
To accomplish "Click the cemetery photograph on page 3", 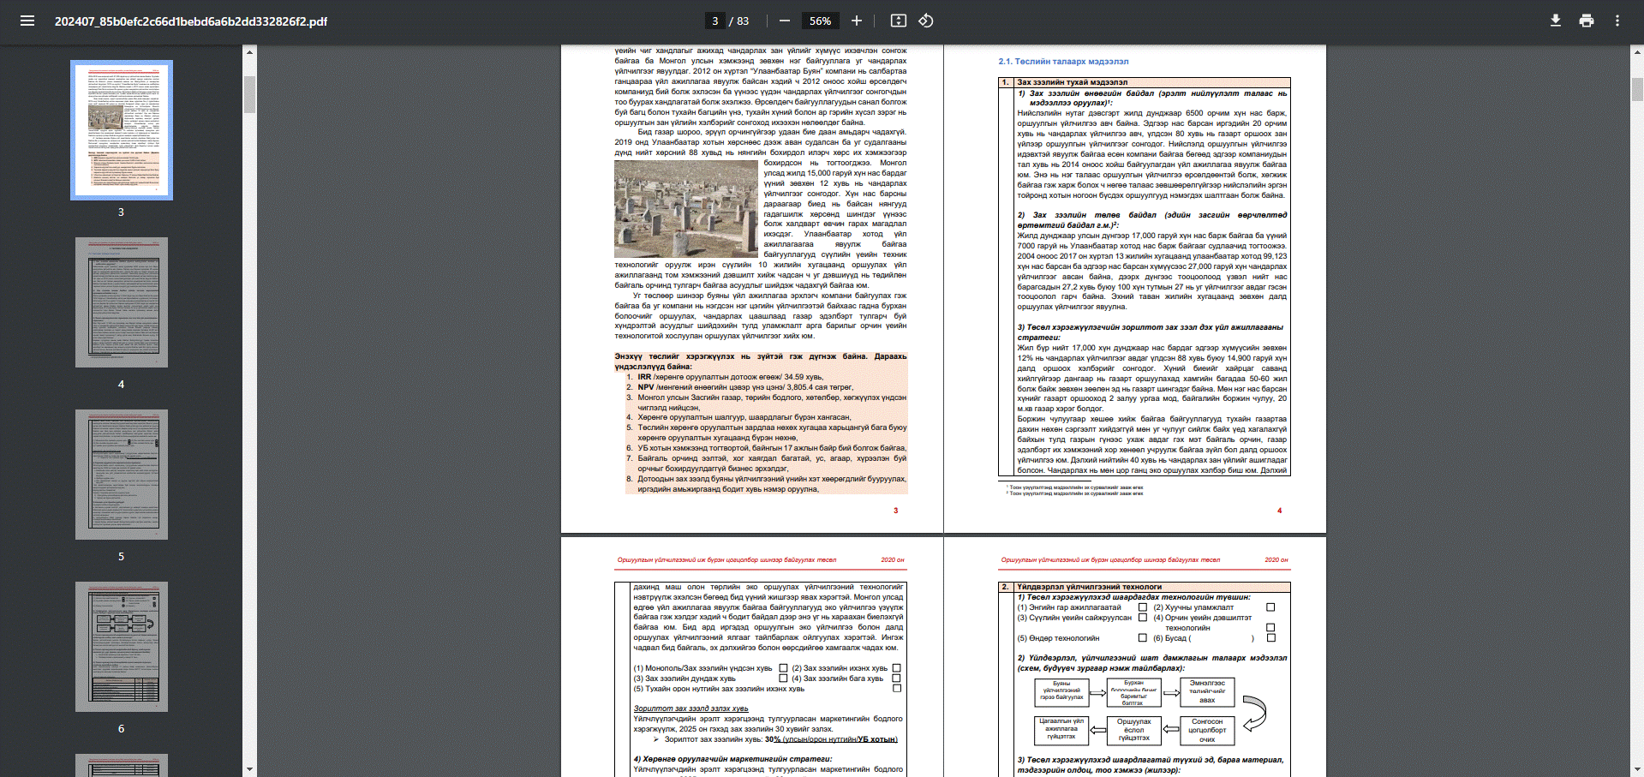I will point(686,209).
